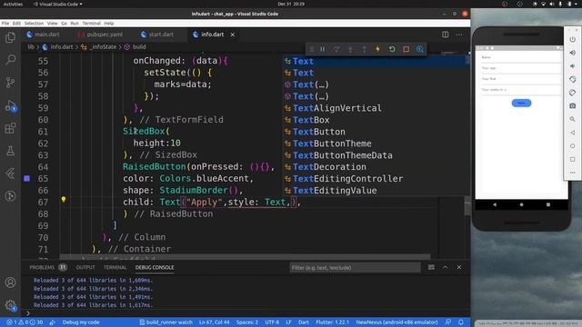Switch to the Problems panel tab
The height and width of the screenshot is (327, 582).
pyautogui.click(x=48, y=267)
